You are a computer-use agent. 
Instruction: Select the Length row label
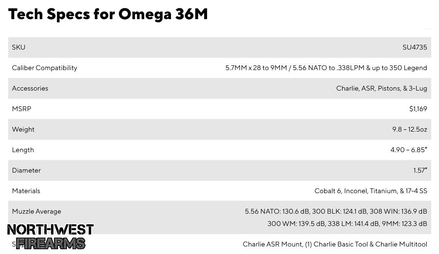coord(23,150)
